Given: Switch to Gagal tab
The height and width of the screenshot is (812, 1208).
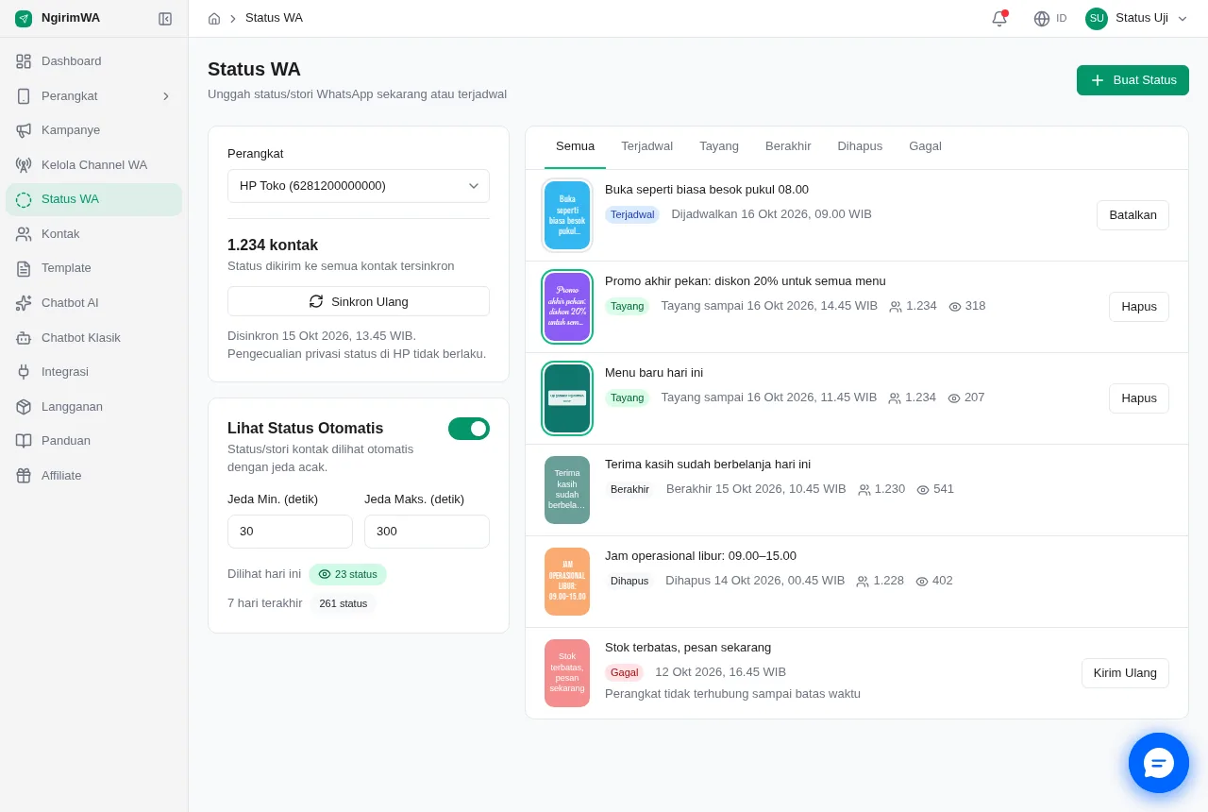Looking at the screenshot, I should tap(925, 146).
